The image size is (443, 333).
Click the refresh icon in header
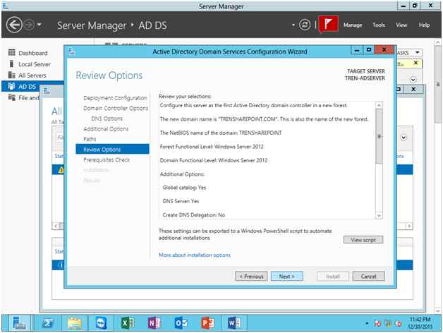point(305,25)
